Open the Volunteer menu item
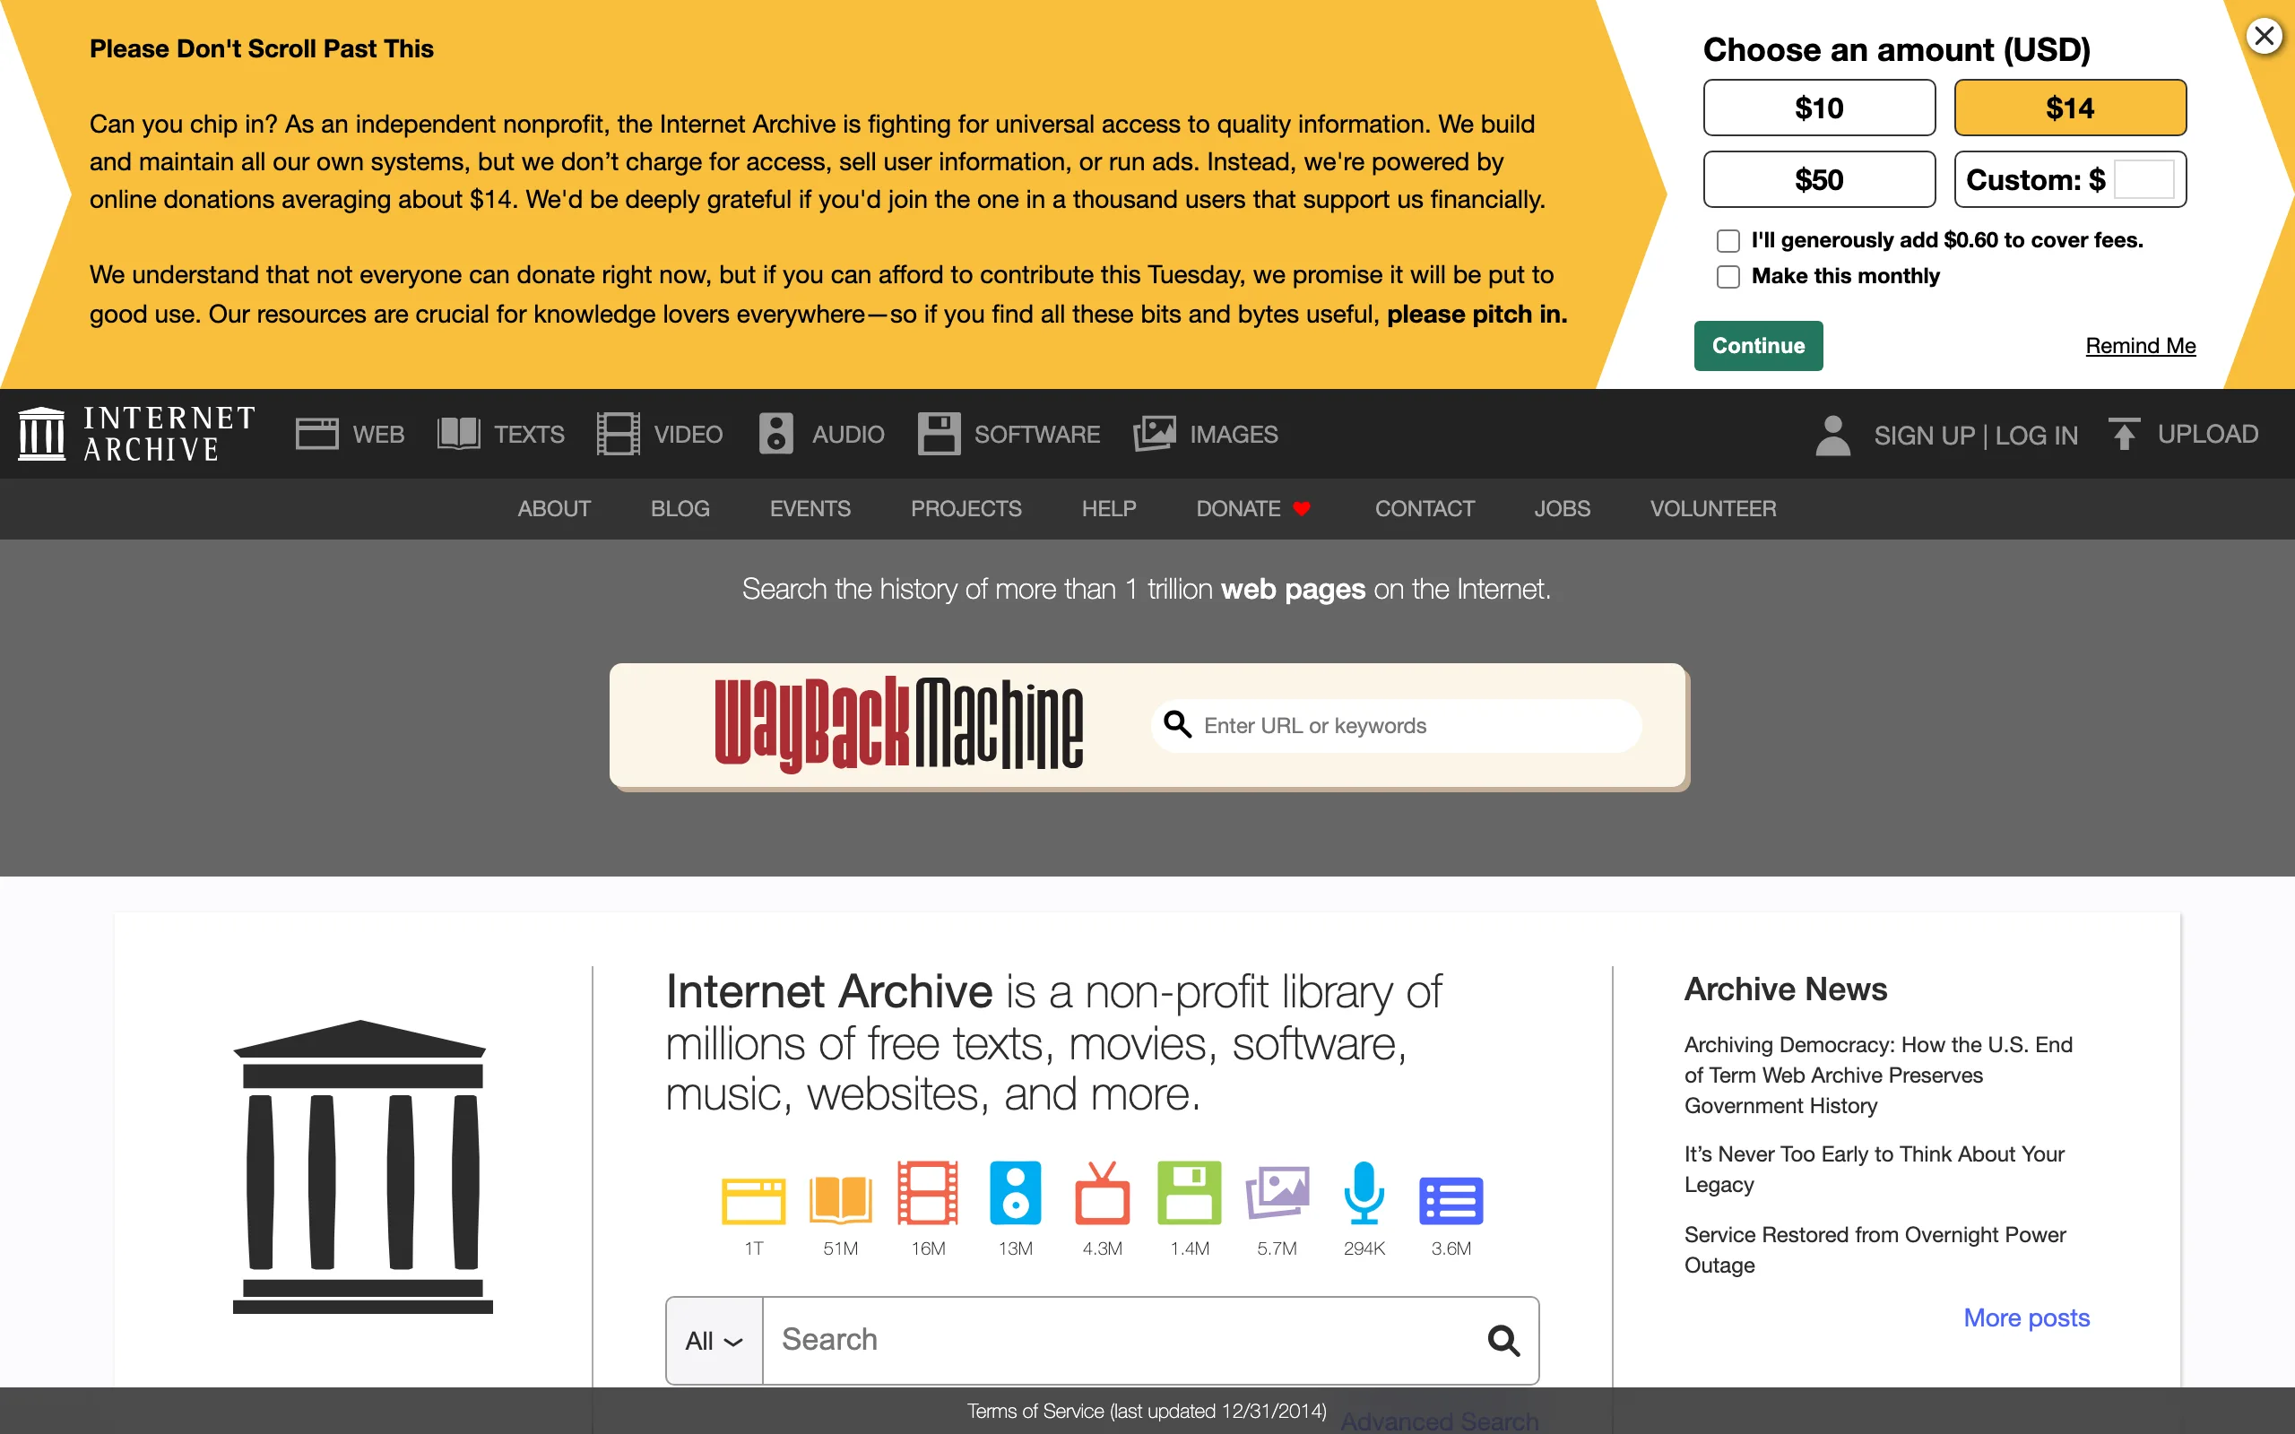Screen dimensions: 2295x1434 [1712, 508]
